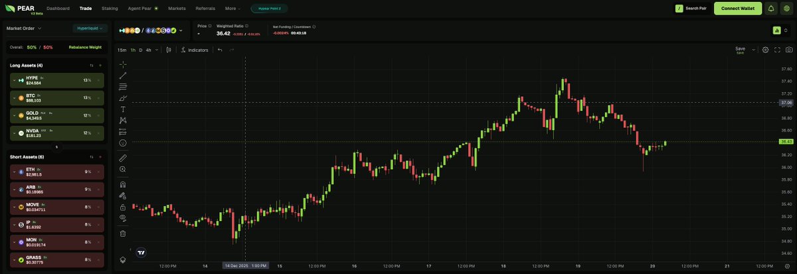This screenshot has width=797, height=274.
Task: Expand the ETH asset row chevron
Action: click(x=14, y=172)
